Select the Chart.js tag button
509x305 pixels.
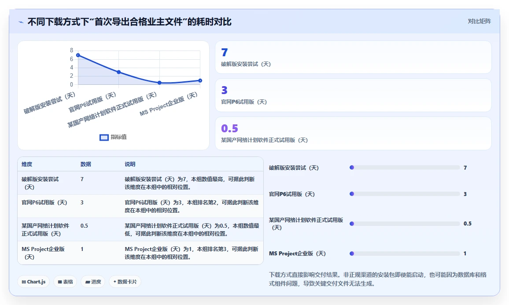click(33, 282)
